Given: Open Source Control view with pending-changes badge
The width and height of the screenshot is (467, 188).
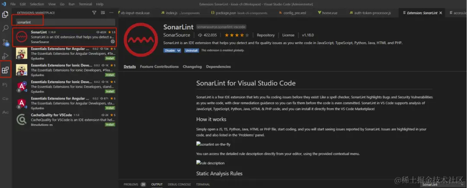Looking at the screenshot, I should pyautogui.click(x=5, y=42).
